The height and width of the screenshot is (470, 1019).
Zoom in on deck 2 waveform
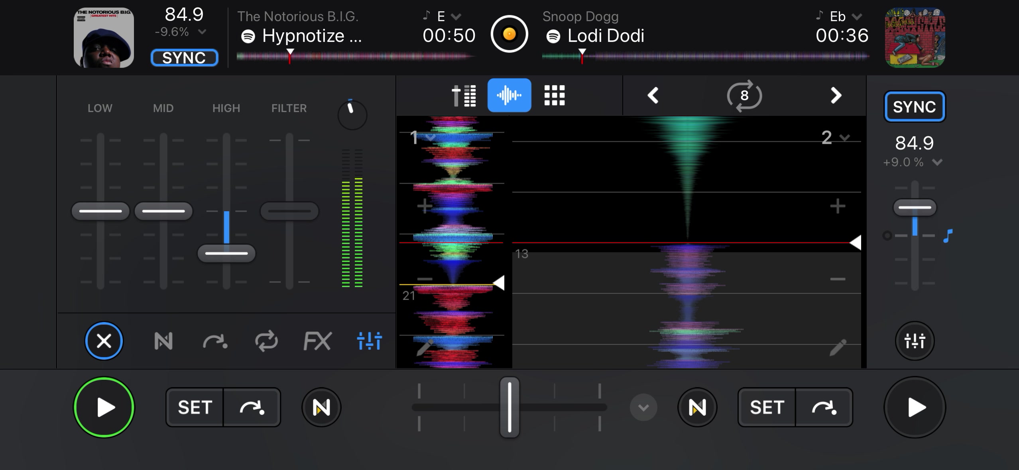[x=838, y=206]
